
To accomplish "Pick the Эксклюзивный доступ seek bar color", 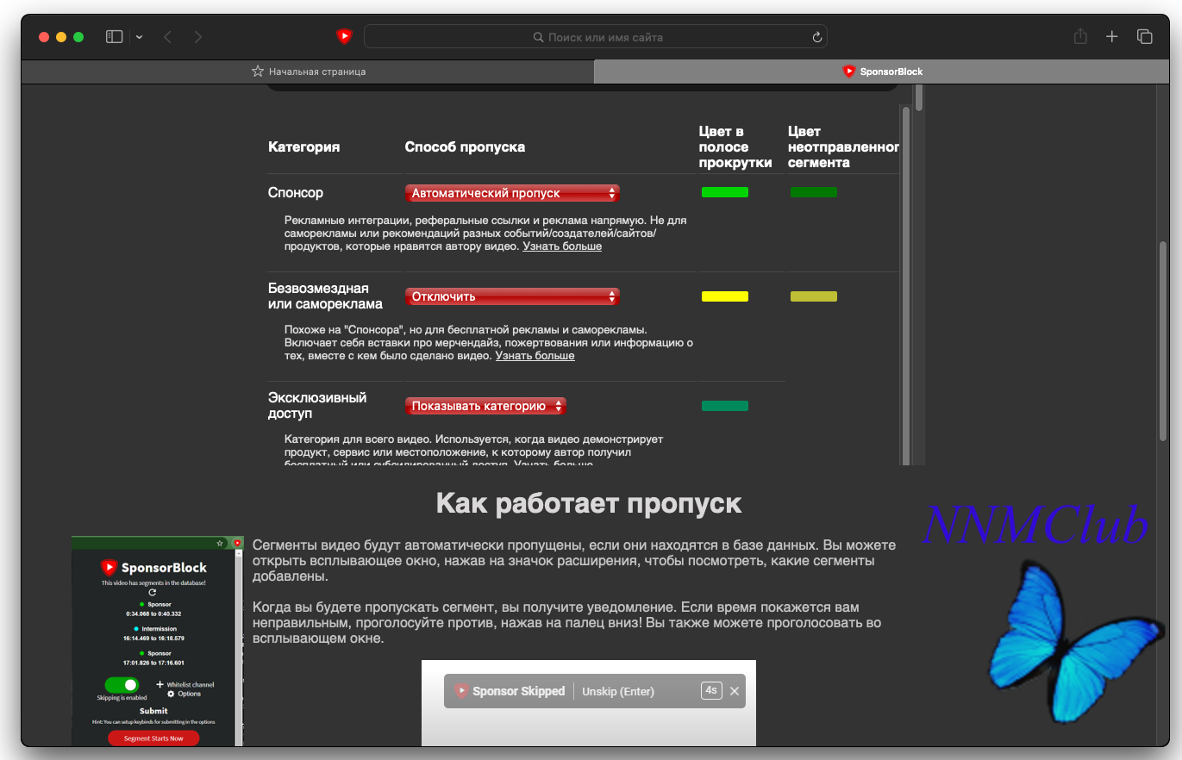I will click(x=725, y=406).
